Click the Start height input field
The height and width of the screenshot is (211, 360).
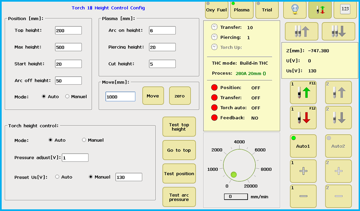[68, 64]
